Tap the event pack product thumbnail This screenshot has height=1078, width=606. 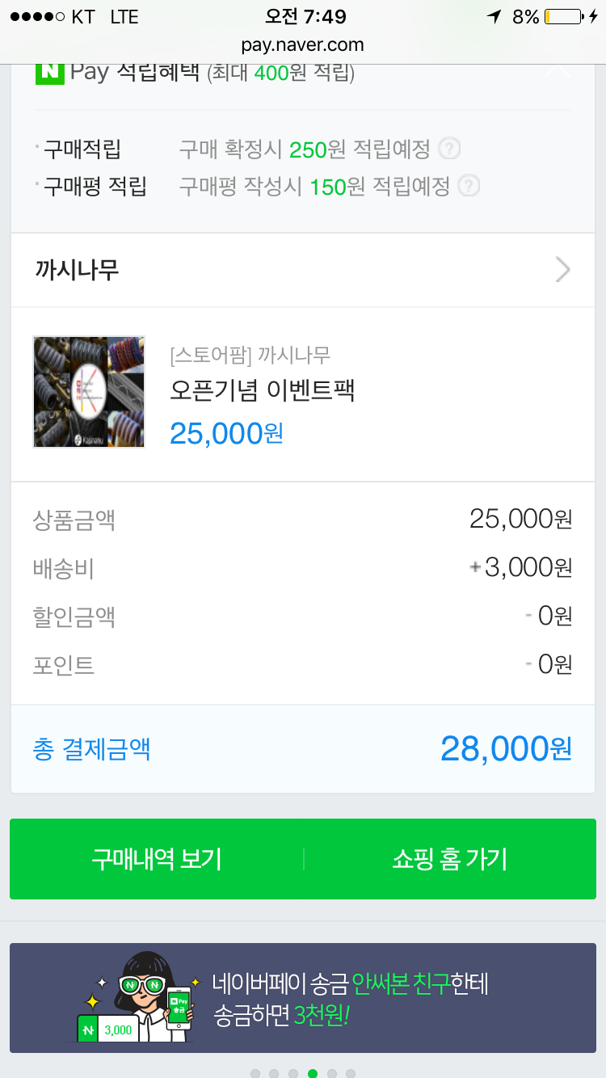coord(89,392)
